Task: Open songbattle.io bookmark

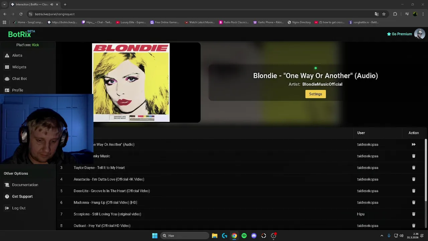Action: (364, 22)
